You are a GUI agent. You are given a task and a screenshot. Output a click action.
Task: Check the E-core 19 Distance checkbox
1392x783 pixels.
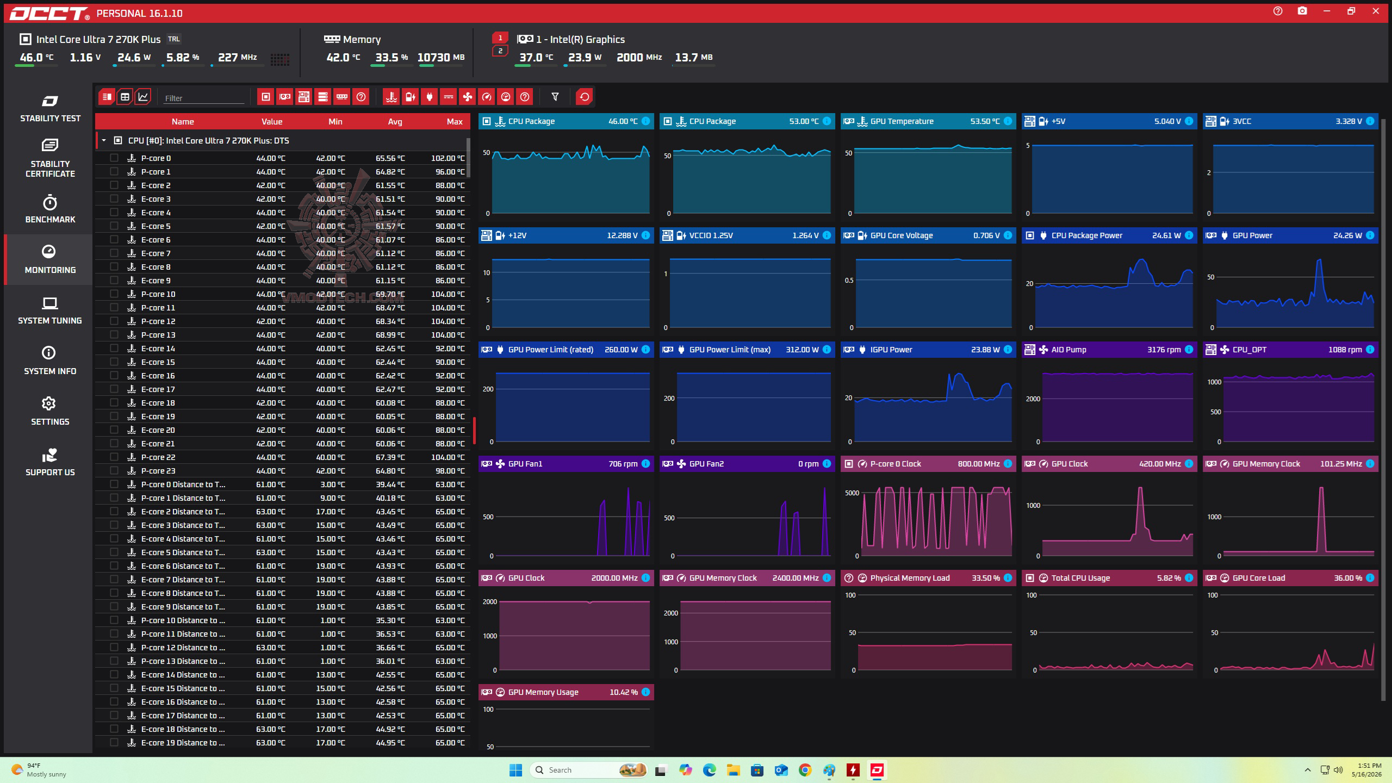(x=114, y=742)
